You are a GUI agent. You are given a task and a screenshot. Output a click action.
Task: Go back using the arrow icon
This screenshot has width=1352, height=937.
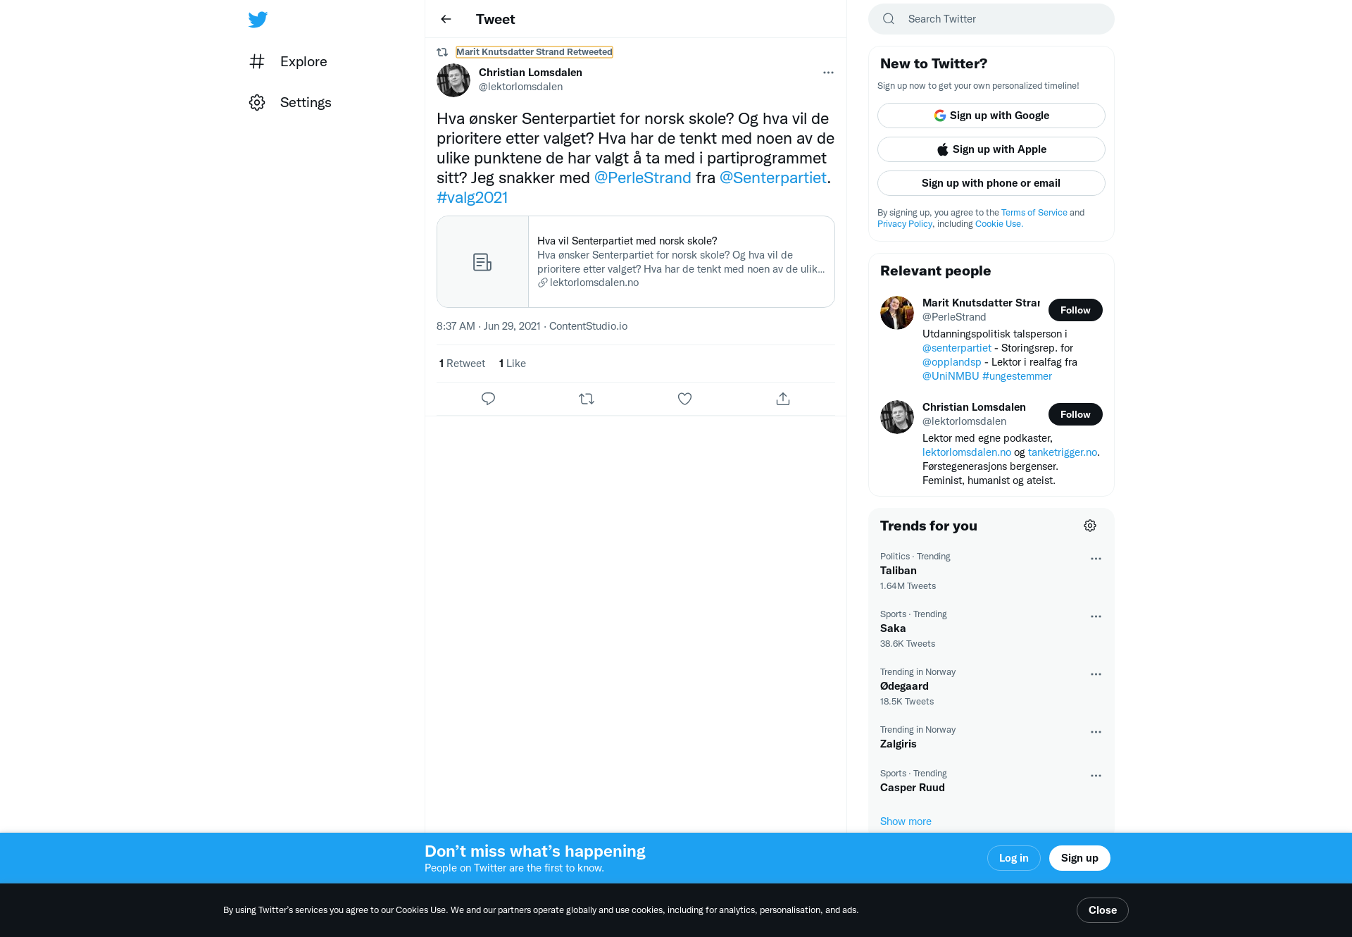tap(446, 19)
